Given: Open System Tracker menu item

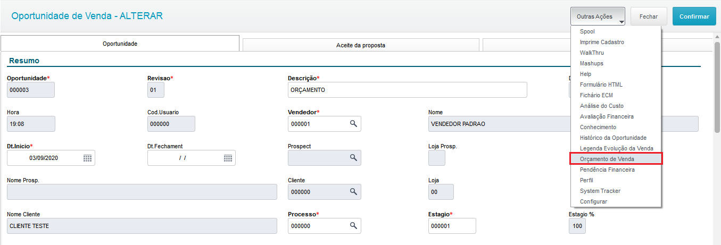Looking at the screenshot, I should [600, 191].
